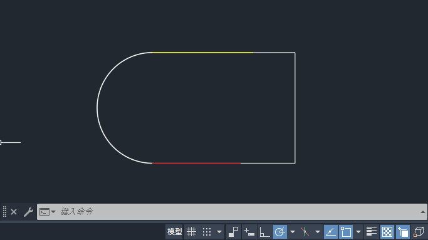Disable object snap tracking
The height and width of the screenshot is (240, 428).
pos(330,232)
